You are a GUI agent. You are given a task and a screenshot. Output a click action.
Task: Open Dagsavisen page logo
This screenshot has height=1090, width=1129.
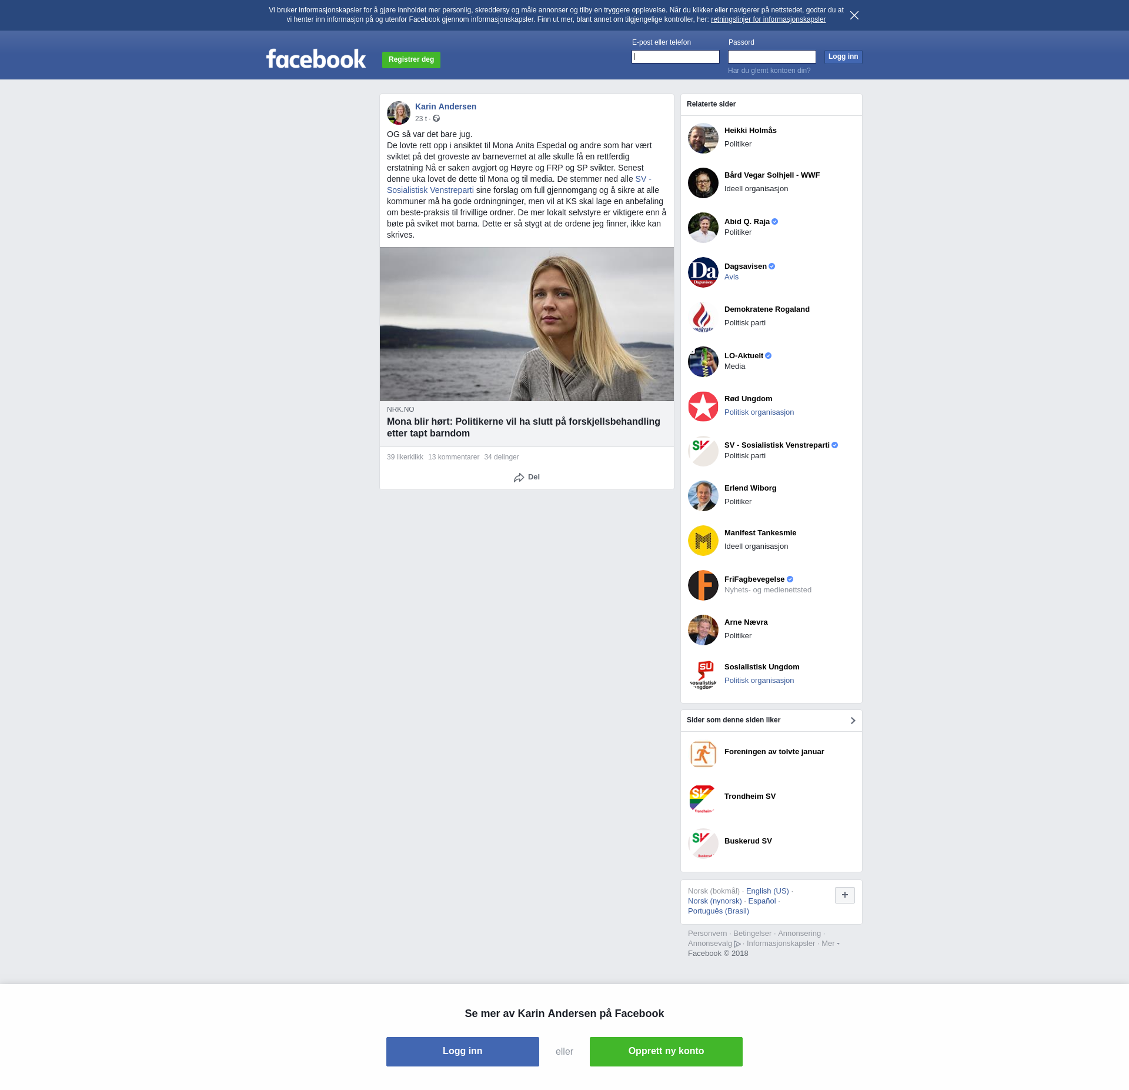(703, 272)
